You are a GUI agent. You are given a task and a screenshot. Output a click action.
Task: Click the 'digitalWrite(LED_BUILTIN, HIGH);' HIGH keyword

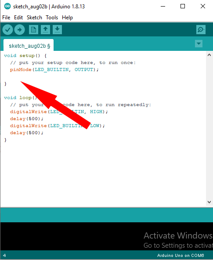96,112
